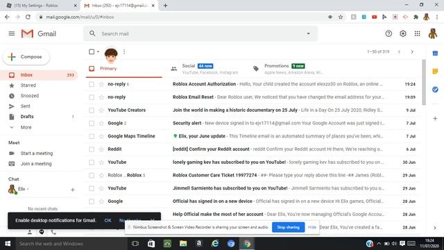Hide the Nimbus sharing bar
The width and height of the screenshot is (444, 250).
tap(312, 227)
